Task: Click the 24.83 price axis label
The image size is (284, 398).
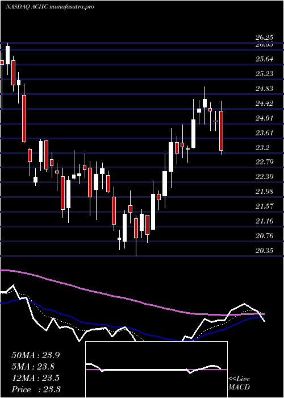Action: click(264, 89)
